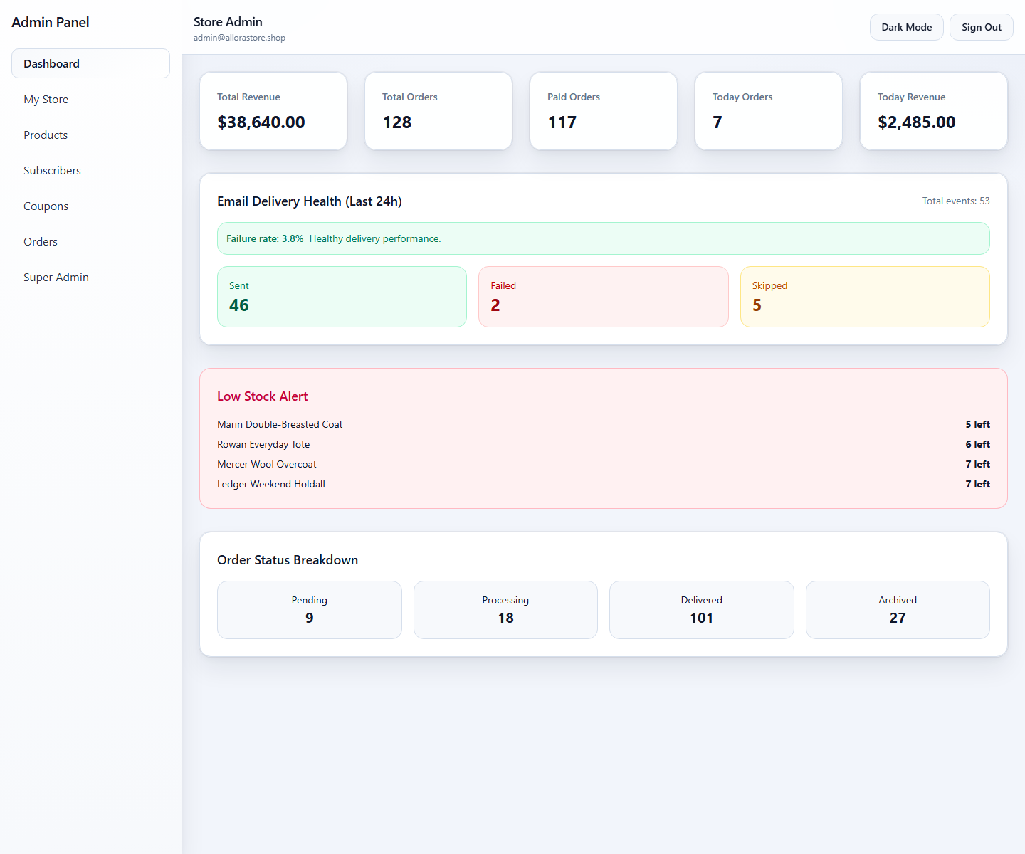This screenshot has width=1025, height=854.
Task: Select the Total Orders stat card
Action: pos(438,111)
